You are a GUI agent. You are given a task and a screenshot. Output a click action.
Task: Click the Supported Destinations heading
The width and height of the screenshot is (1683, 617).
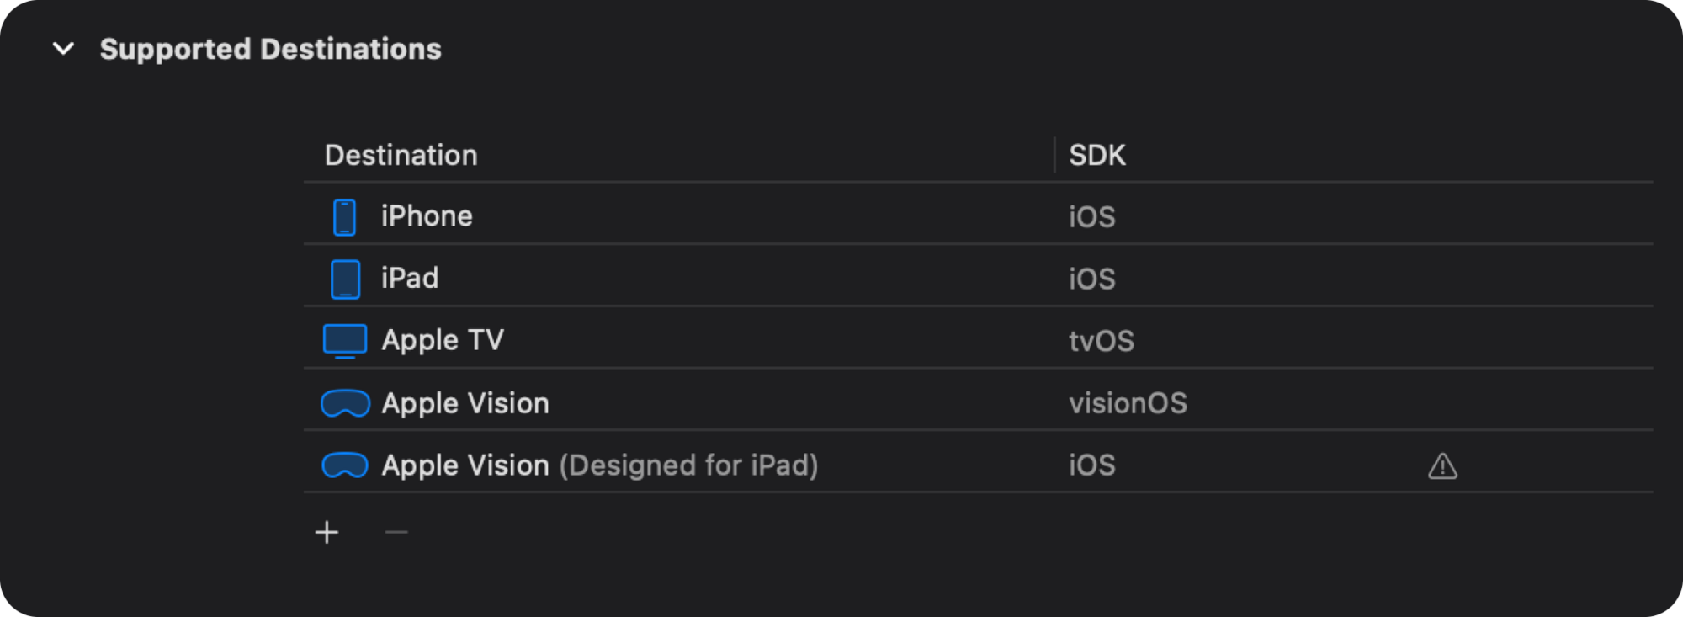(270, 49)
